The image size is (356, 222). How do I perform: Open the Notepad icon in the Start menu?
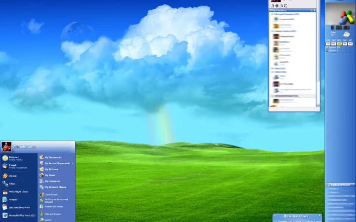pos(5,200)
